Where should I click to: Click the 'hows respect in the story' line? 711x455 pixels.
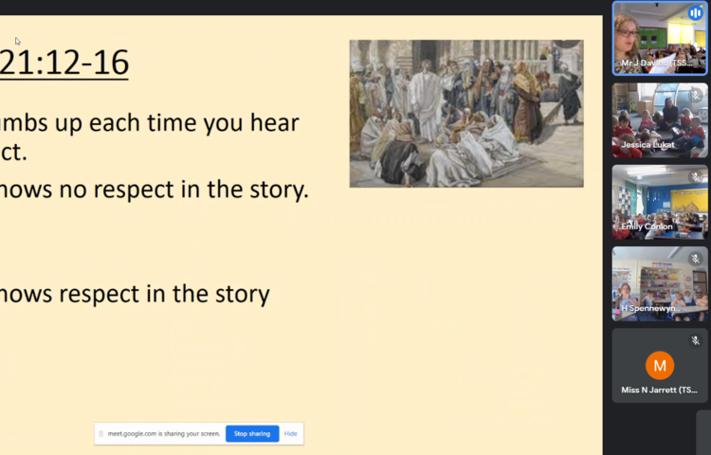(x=135, y=294)
